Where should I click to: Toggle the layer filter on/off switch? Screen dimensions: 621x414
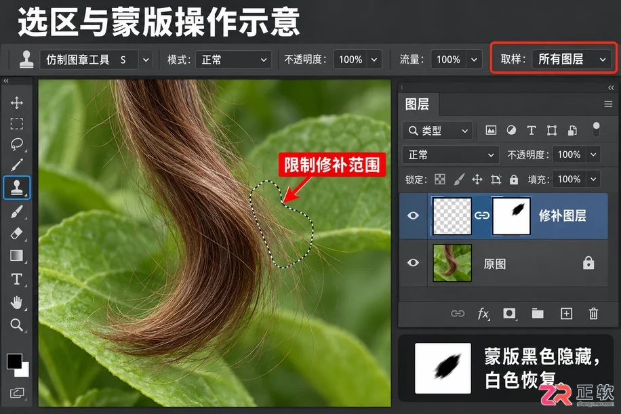click(596, 129)
